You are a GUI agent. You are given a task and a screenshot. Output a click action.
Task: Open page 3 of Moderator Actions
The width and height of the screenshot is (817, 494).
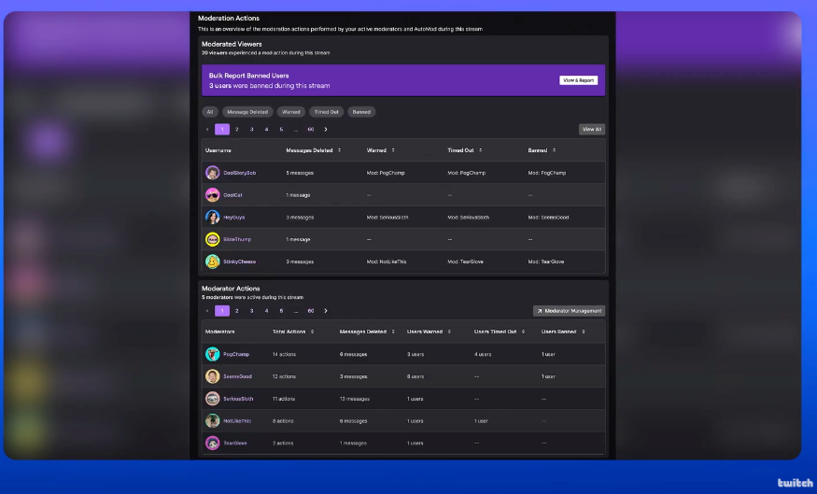tap(252, 311)
